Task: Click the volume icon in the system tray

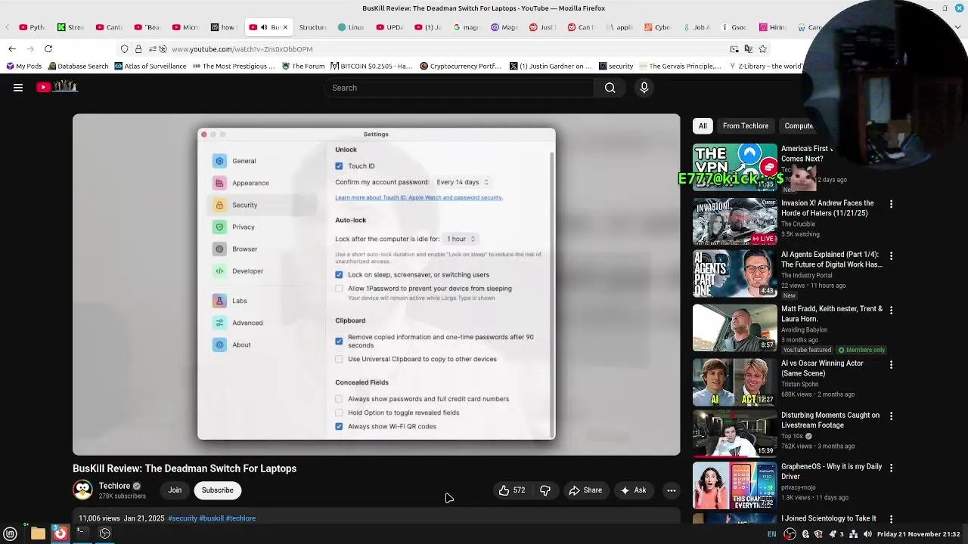Action: [867, 534]
